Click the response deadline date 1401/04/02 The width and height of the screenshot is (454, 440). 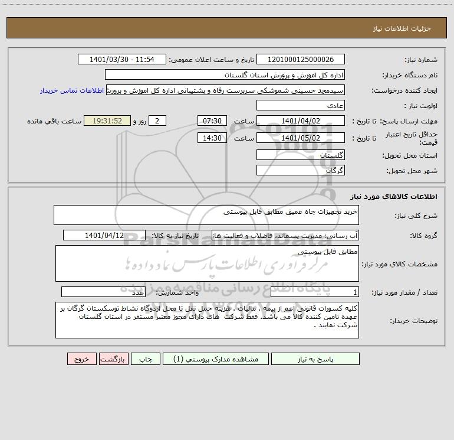301,121
